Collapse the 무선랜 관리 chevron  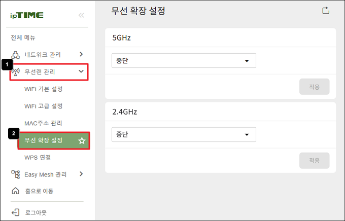[x=81, y=71]
